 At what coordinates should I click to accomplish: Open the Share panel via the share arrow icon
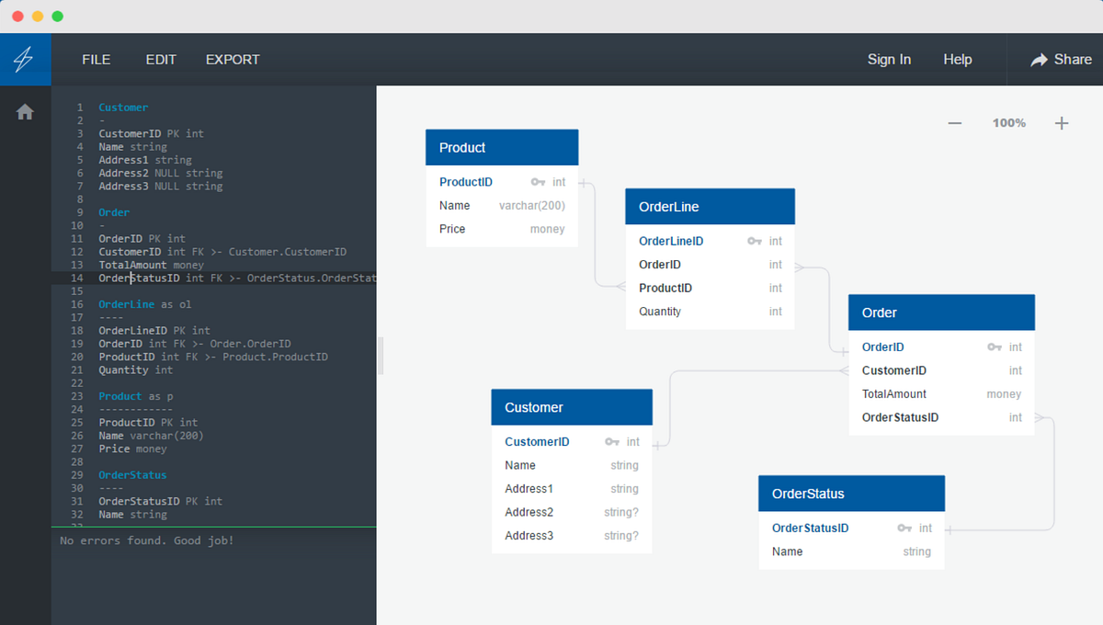tap(1037, 59)
